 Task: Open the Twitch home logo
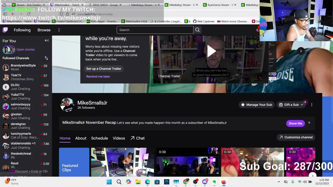point(5,30)
